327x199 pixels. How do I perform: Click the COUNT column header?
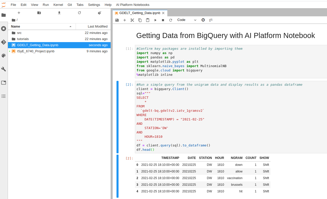(251, 158)
